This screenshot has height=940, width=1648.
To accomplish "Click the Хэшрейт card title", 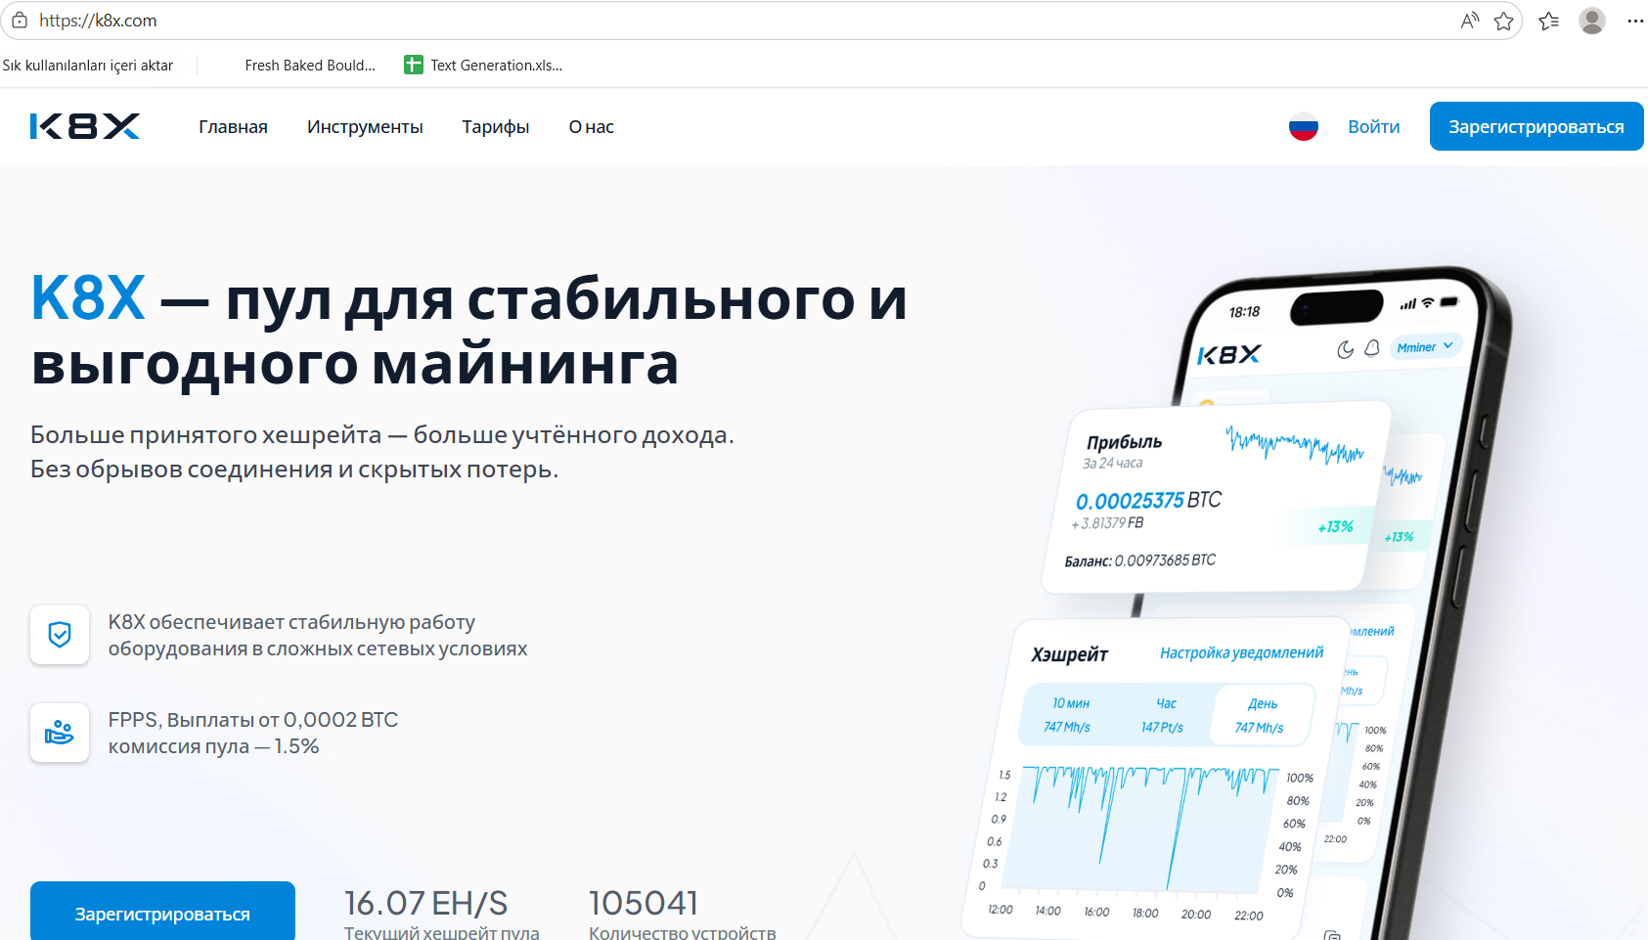I will coord(1069,654).
